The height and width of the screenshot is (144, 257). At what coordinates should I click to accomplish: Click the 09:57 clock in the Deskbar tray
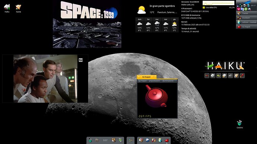point(253,6)
